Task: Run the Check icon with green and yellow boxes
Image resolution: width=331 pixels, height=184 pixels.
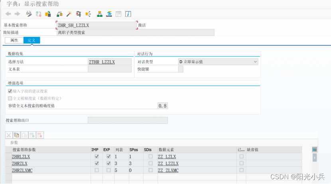Action: (59, 14)
